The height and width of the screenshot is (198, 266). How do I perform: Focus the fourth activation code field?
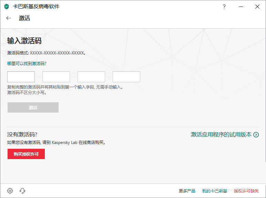click(126, 77)
